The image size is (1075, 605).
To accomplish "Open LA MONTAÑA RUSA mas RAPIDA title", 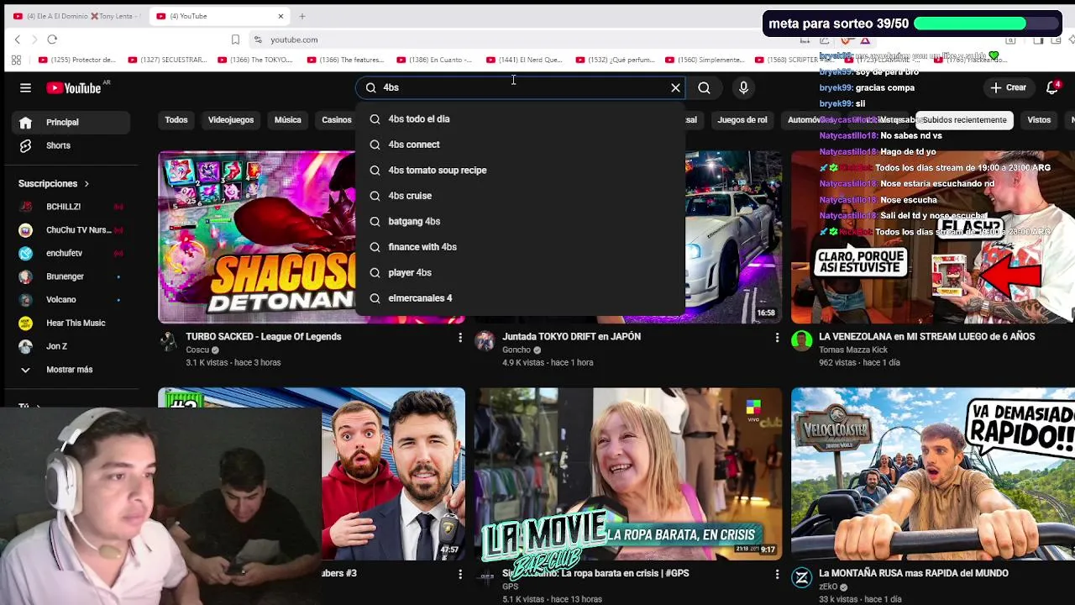I will (x=913, y=573).
